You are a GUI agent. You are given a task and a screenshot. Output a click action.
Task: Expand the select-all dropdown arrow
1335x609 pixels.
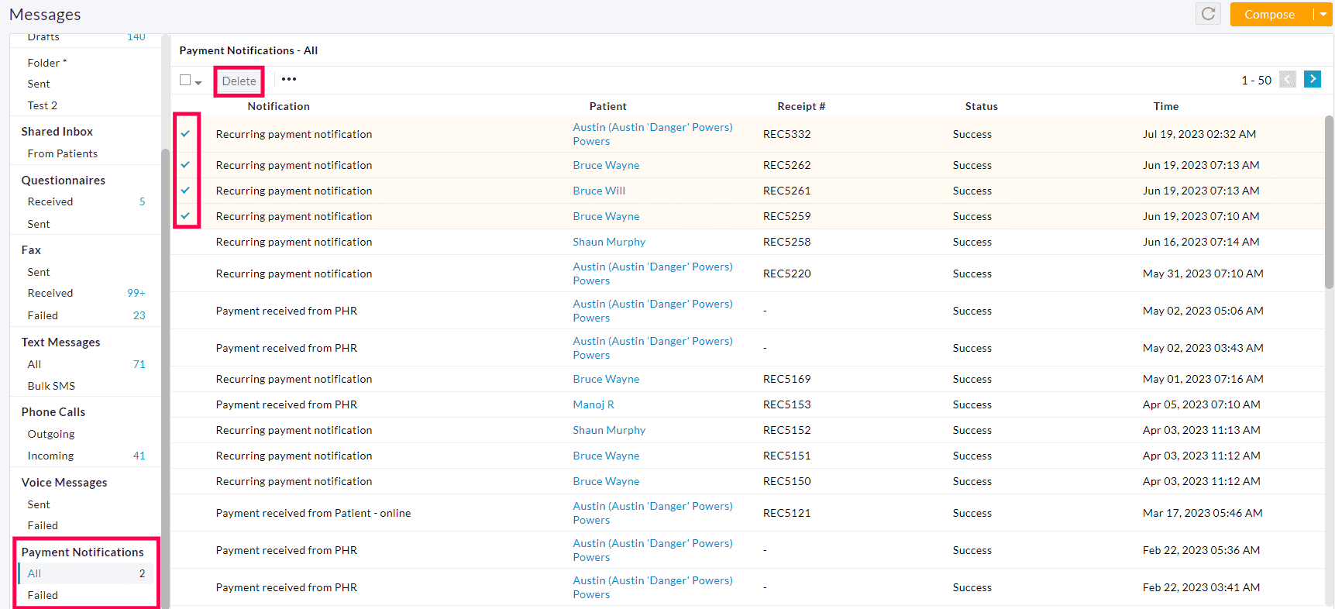[x=198, y=82]
